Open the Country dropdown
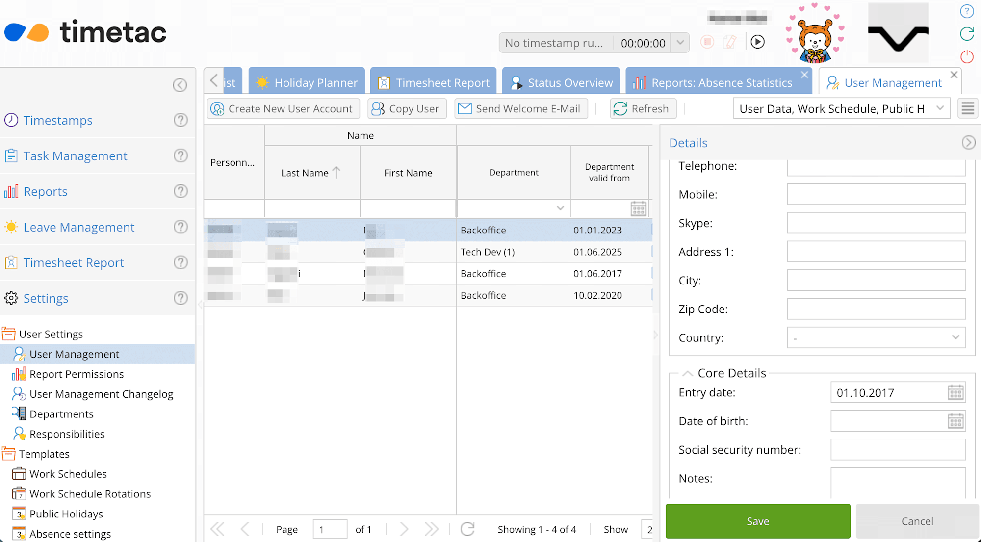Image resolution: width=981 pixels, height=542 pixels. [x=877, y=337]
